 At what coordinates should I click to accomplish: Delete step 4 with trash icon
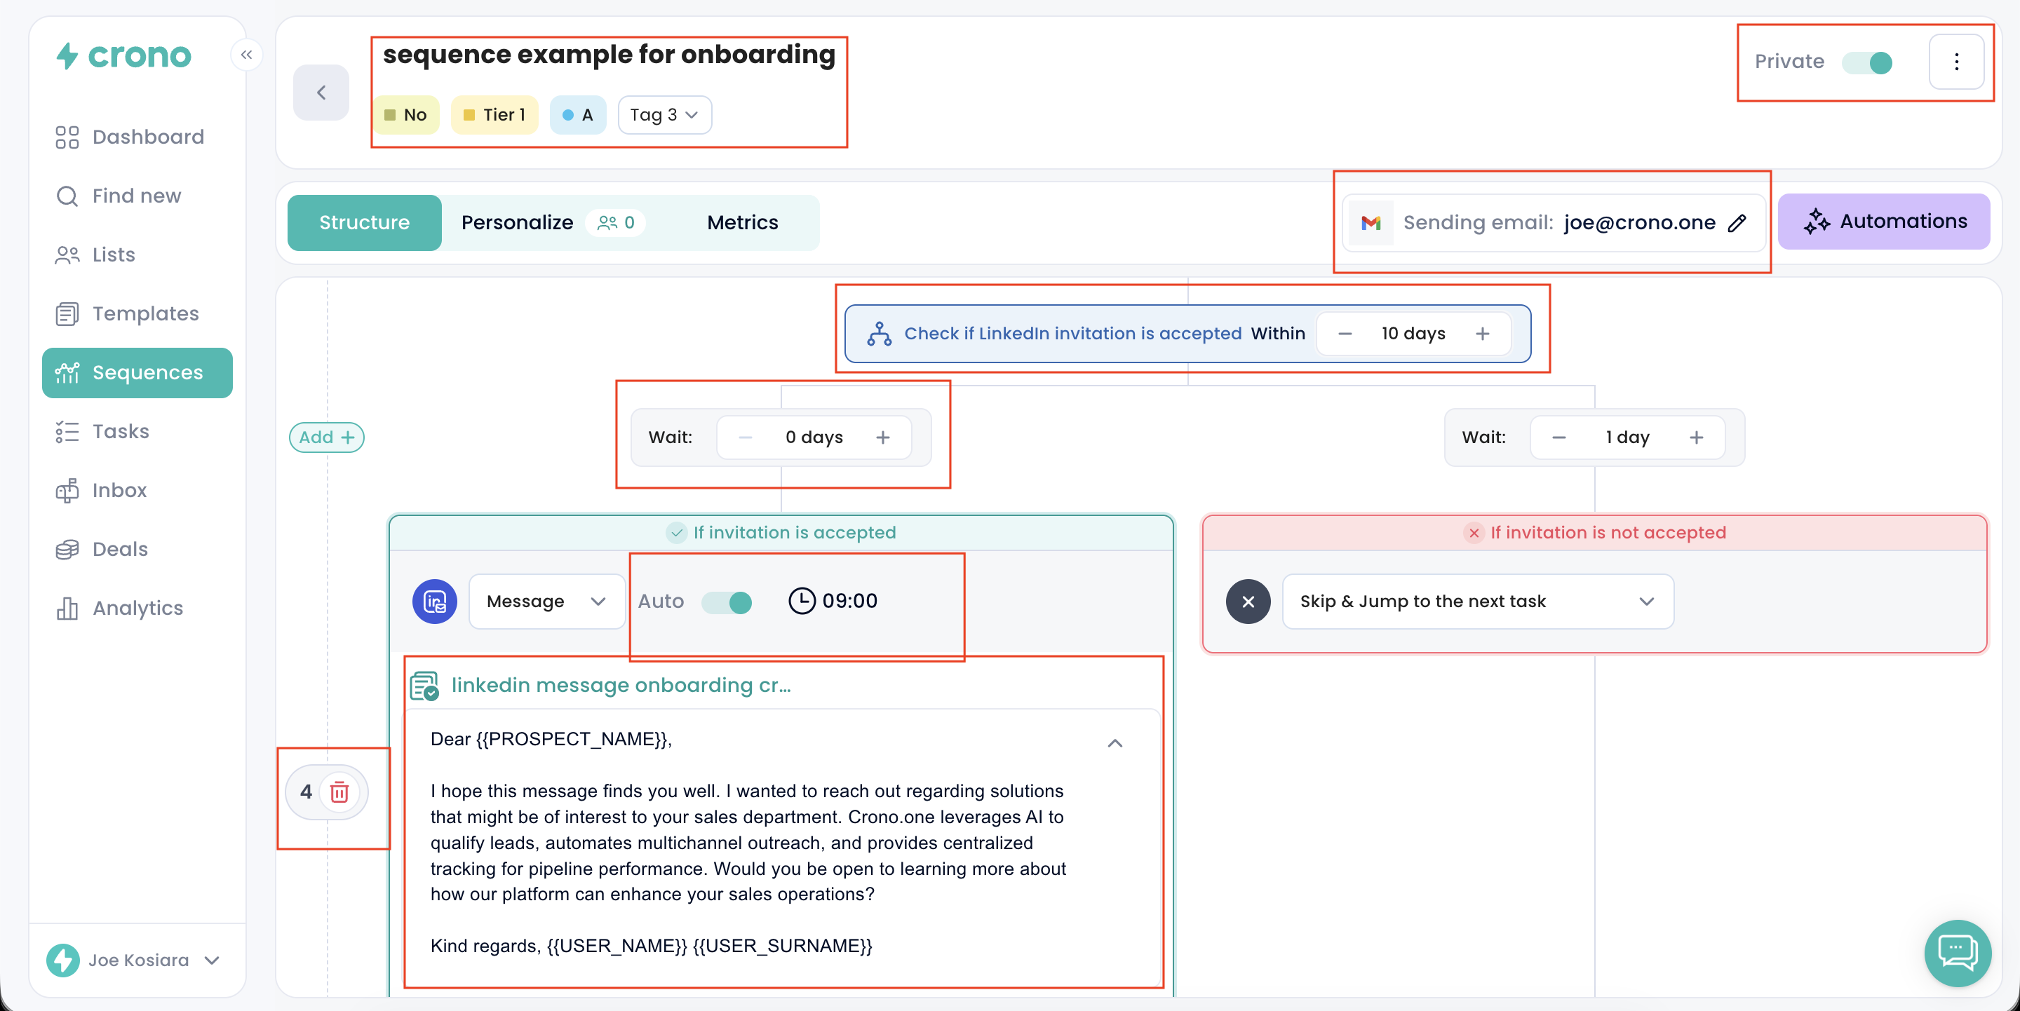pyautogui.click(x=339, y=792)
